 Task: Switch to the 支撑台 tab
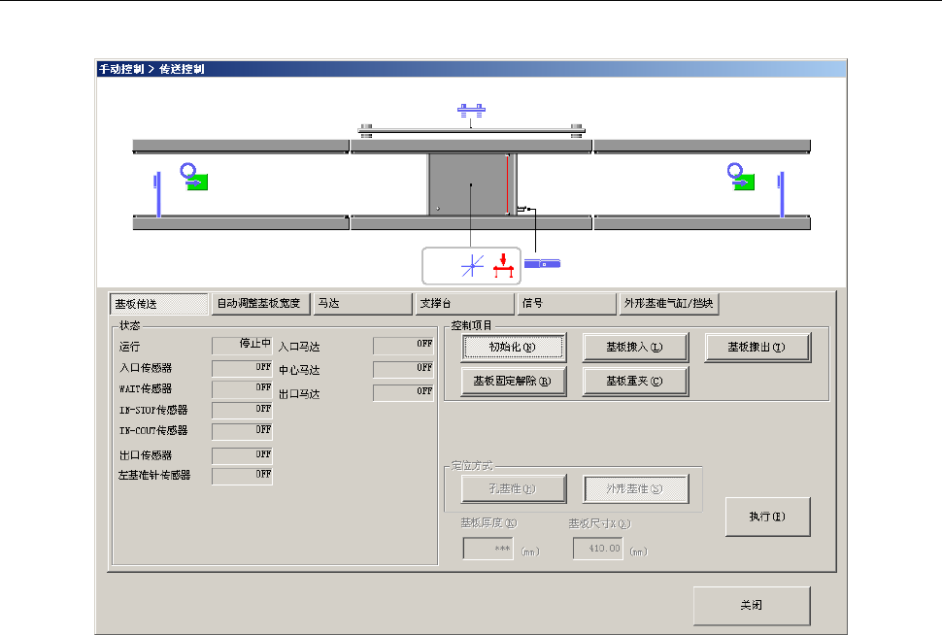tap(465, 303)
